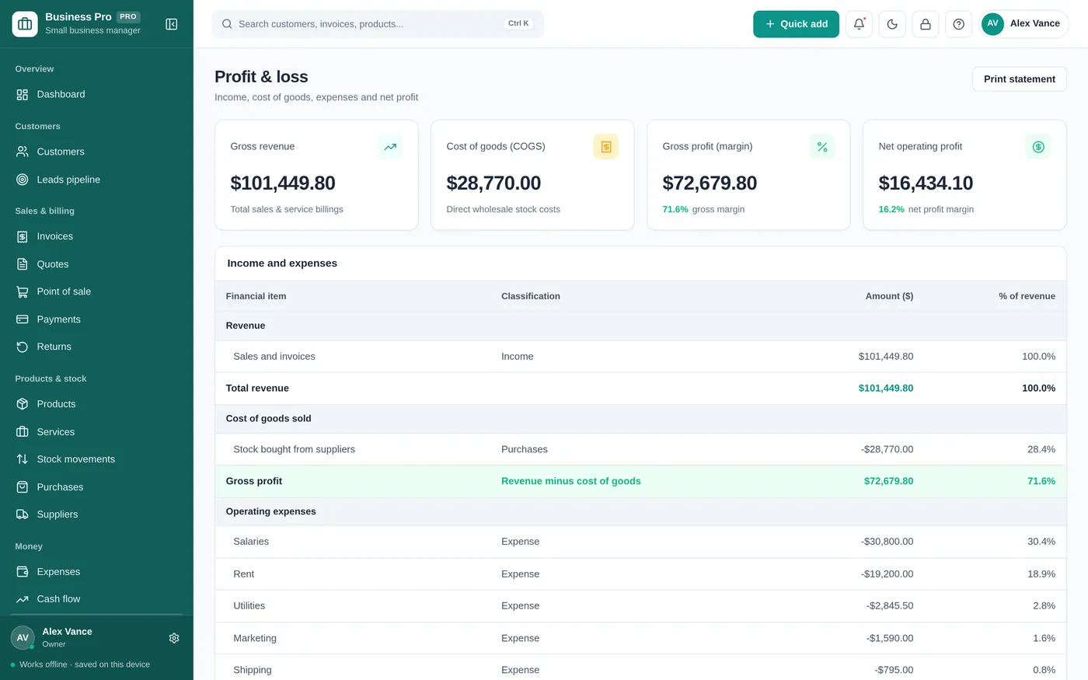Click the $72,679.80 gross profit table amount
This screenshot has width=1088, height=680.
point(888,481)
